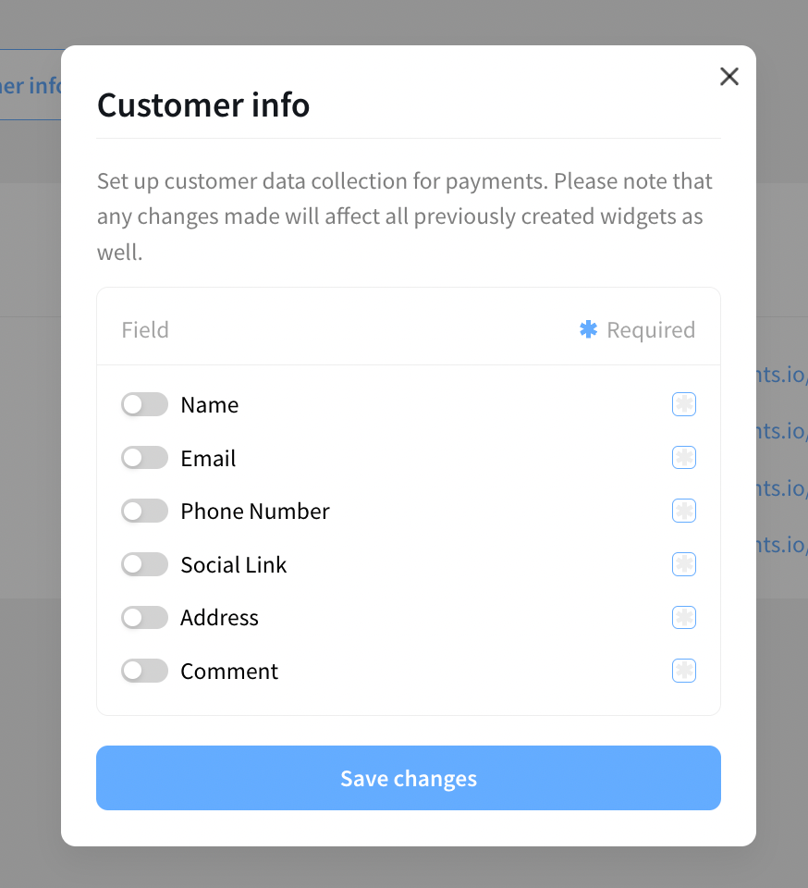The width and height of the screenshot is (808, 888).
Task: Click the Social Link required asterisk icon
Action: click(683, 564)
